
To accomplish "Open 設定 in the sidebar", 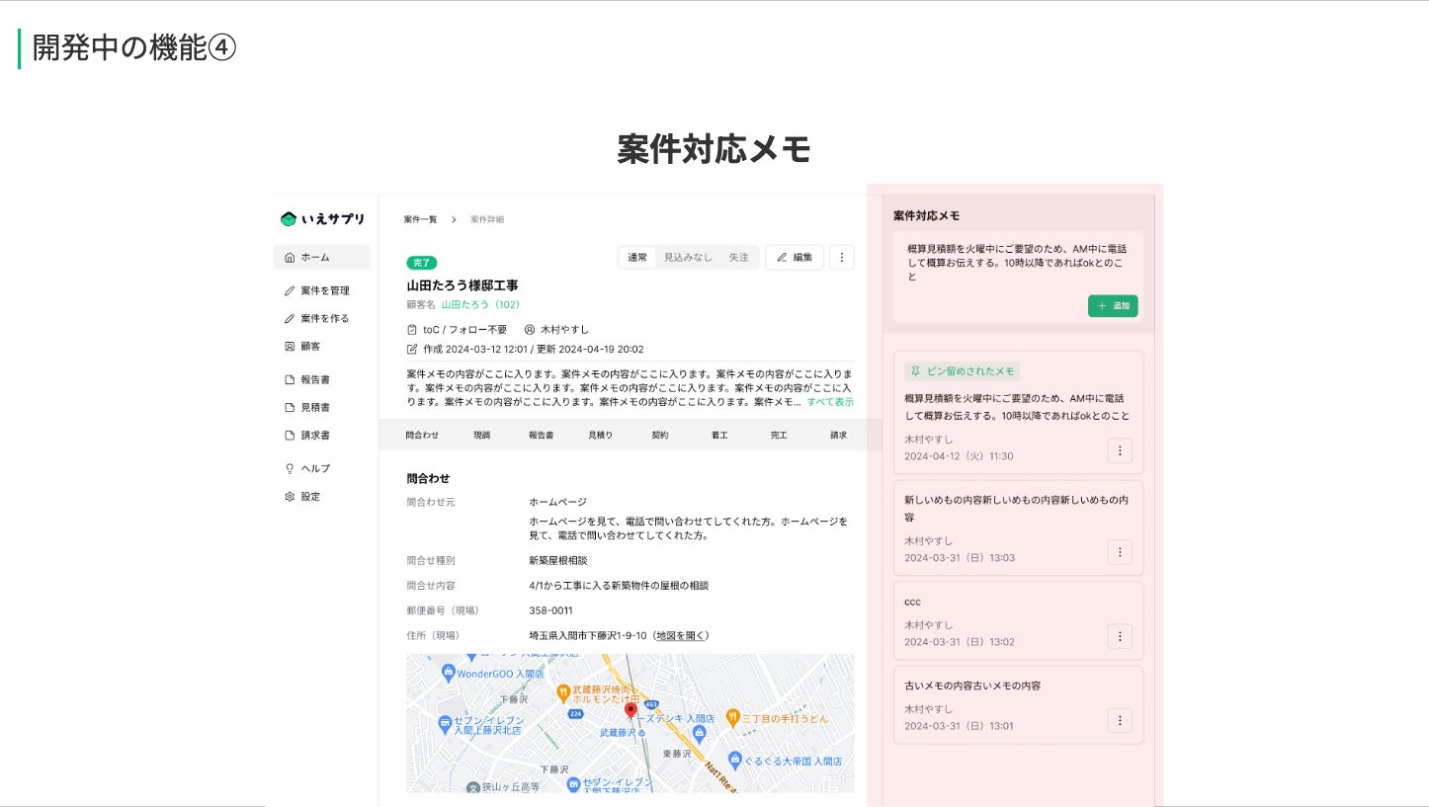I will click(x=322, y=497).
